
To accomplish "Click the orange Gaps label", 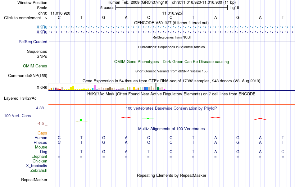I will click(x=42, y=133).
